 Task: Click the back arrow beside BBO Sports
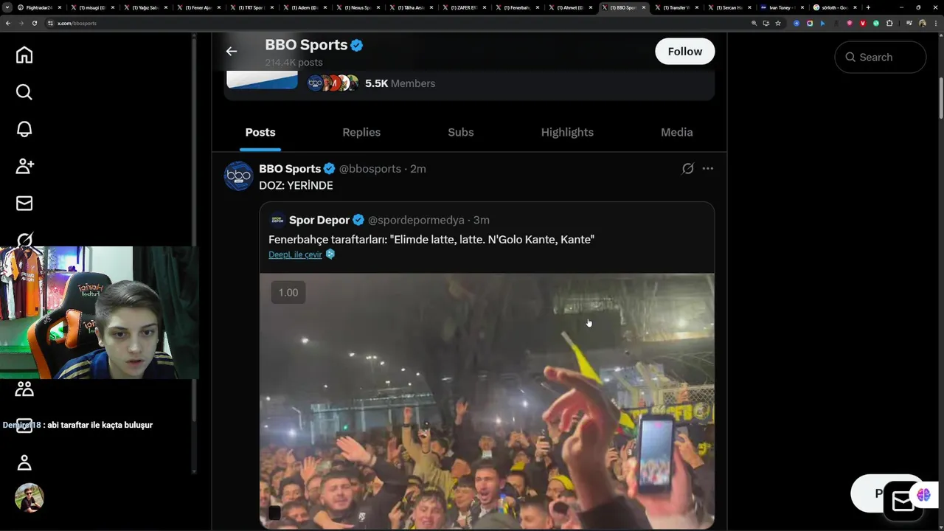pyautogui.click(x=232, y=51)
